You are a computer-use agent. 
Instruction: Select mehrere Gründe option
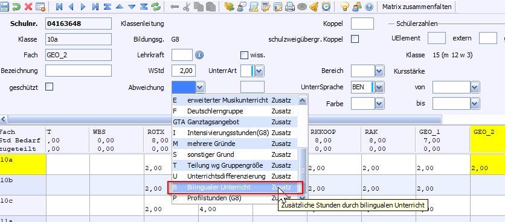(x=235, y=144)
